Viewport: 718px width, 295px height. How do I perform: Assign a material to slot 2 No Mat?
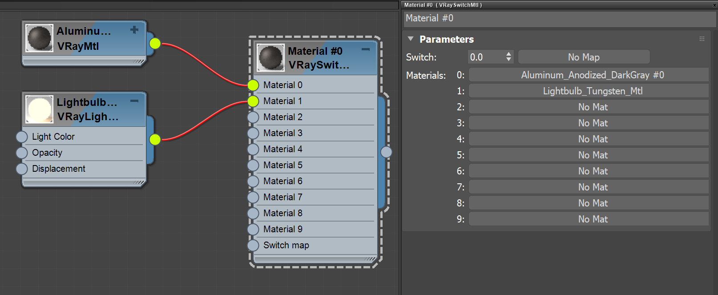point(589,107)
